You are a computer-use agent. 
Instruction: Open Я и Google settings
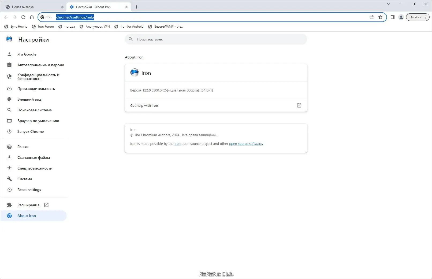click(x=34, y=54)
